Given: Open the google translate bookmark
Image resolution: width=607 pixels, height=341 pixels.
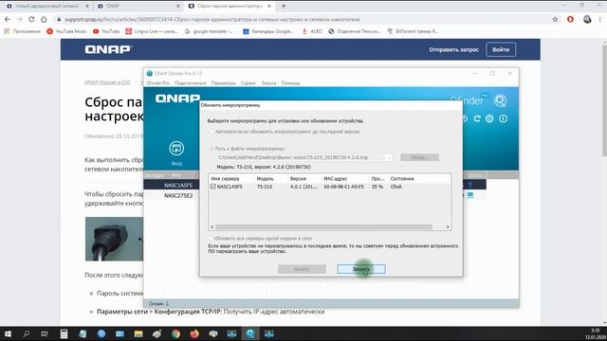Looking at the screenshot, I should tap(209, 31).
